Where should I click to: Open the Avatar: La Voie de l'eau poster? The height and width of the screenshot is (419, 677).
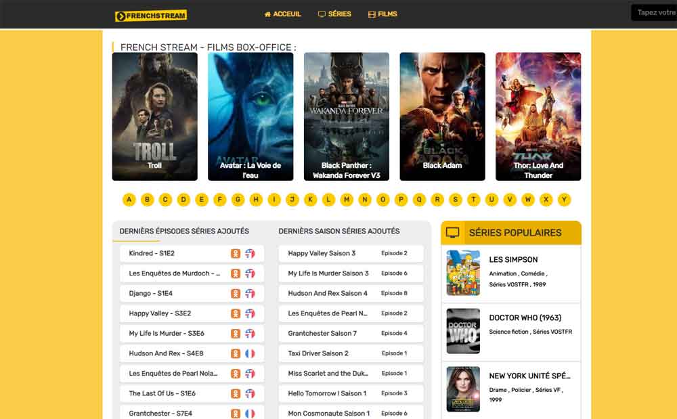coord(250,116)
